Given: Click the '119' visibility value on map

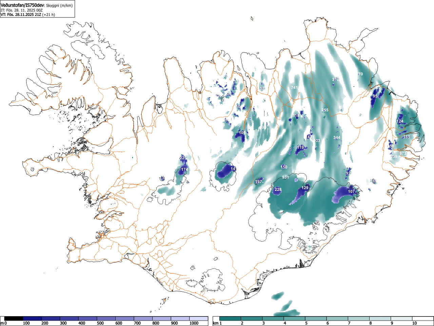Looking at the screenshot, I should pyautogui.click(x=300, y=147).
